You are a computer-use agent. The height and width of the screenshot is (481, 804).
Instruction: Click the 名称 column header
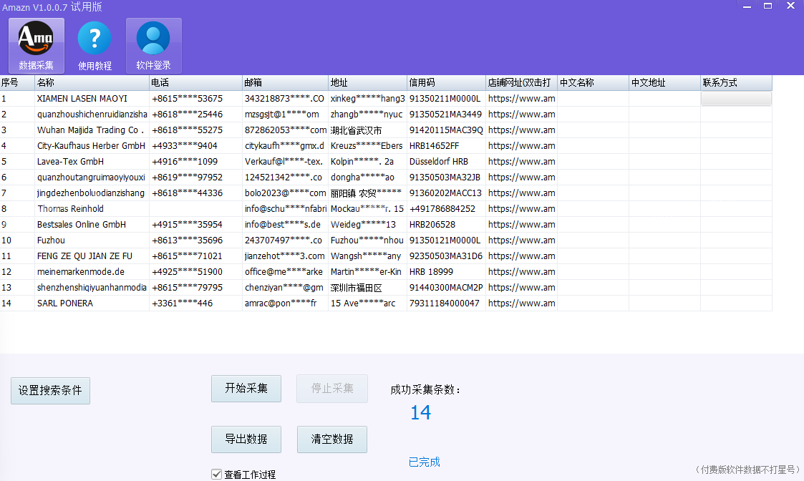coord(92,82)
